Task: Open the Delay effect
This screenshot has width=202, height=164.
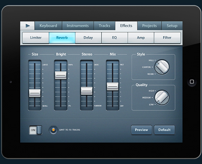Action: click(88, 38)
